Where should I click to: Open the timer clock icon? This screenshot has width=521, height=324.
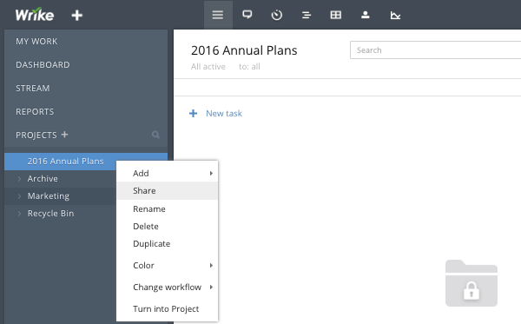[x=276, y=15]
